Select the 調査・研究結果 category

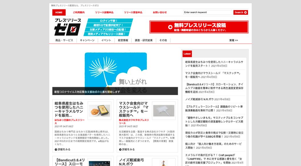point(143,40)
